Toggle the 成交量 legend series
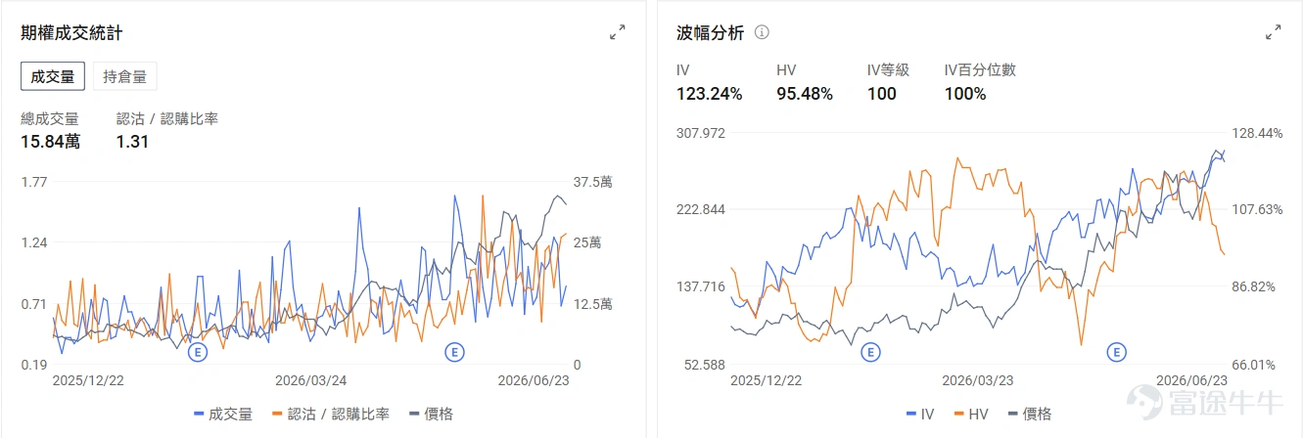Viewport: 1303px width, 438px height. (x=223, y=415)
